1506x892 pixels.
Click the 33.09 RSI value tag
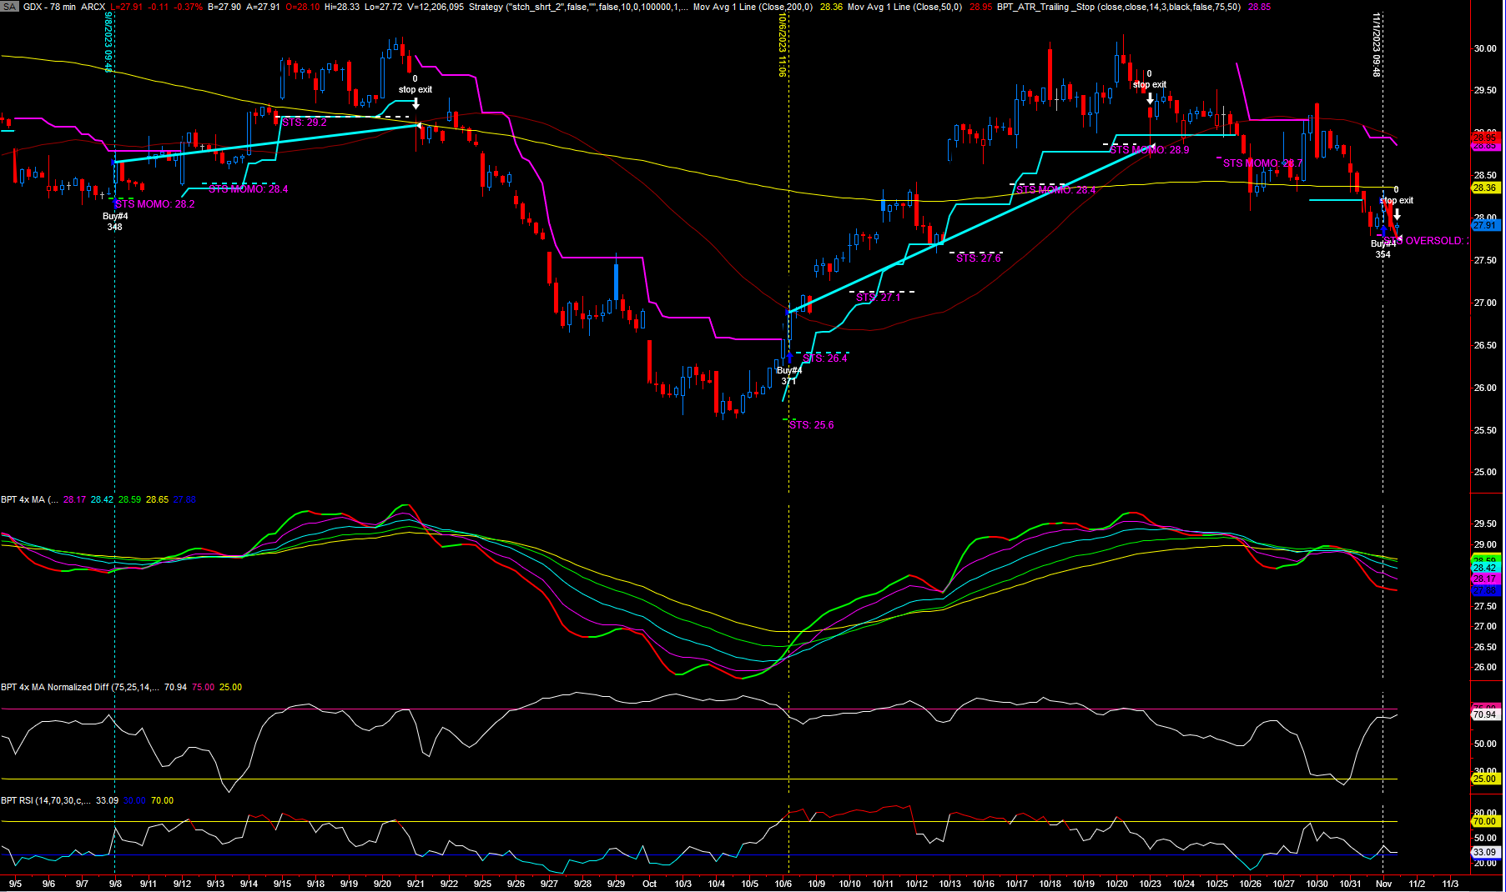(1484, 852)
